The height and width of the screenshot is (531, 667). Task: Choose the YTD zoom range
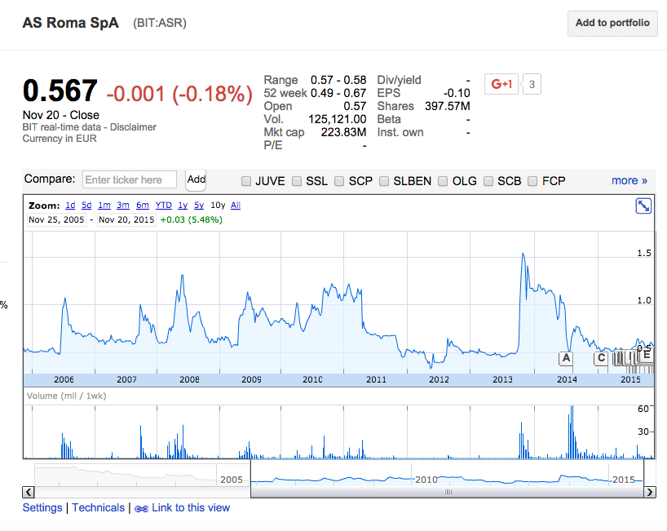(163, 206)
